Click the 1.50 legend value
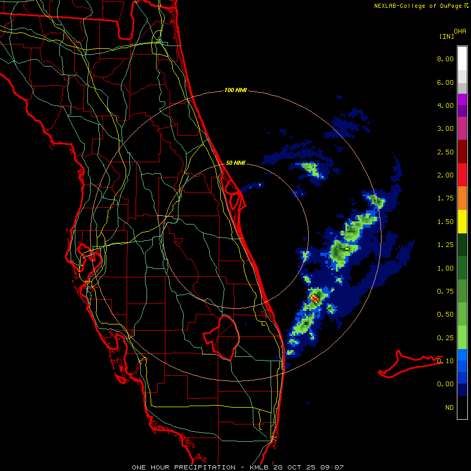471x471 pixels. (x=445, y=222)
